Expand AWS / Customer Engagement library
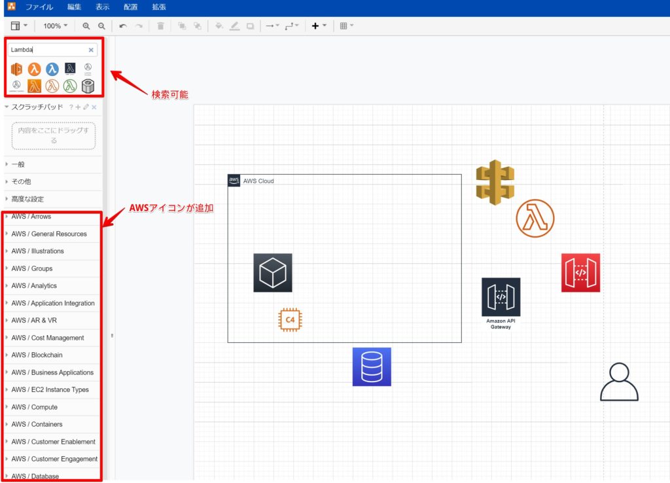This screenshot has height=483, width=670. coord(52,459)
